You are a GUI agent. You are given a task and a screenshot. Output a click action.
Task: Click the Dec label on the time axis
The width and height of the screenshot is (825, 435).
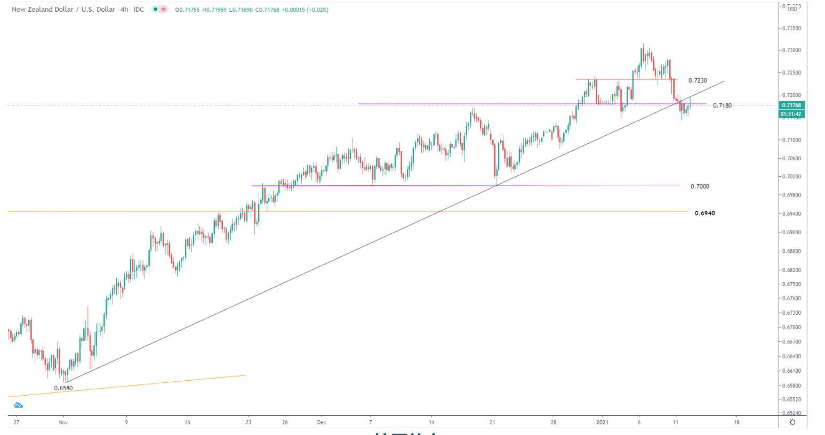click(321, 422)
